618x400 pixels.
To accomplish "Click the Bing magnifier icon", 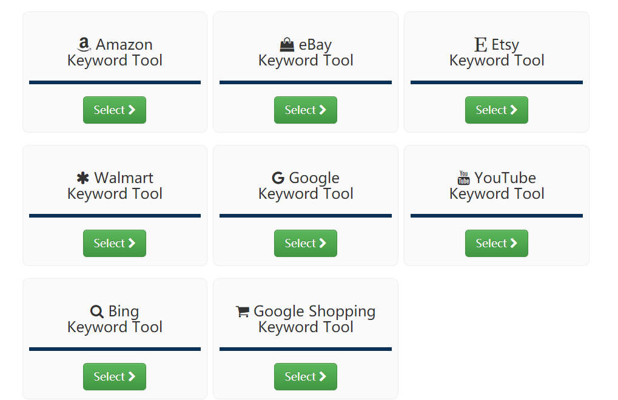I will point(97,312).
